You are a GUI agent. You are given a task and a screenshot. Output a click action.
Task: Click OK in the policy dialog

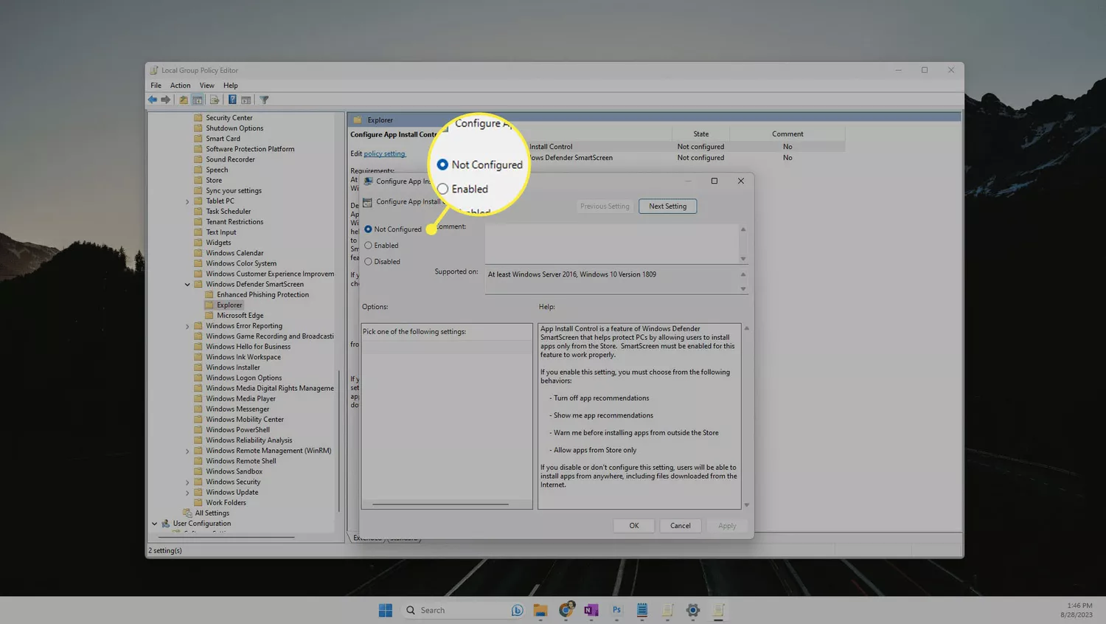(x=634, y=526)
